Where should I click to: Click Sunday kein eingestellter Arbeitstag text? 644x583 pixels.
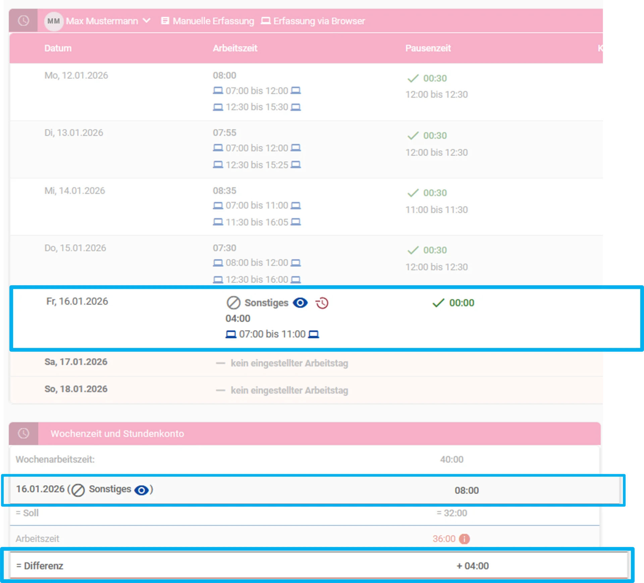289,390
